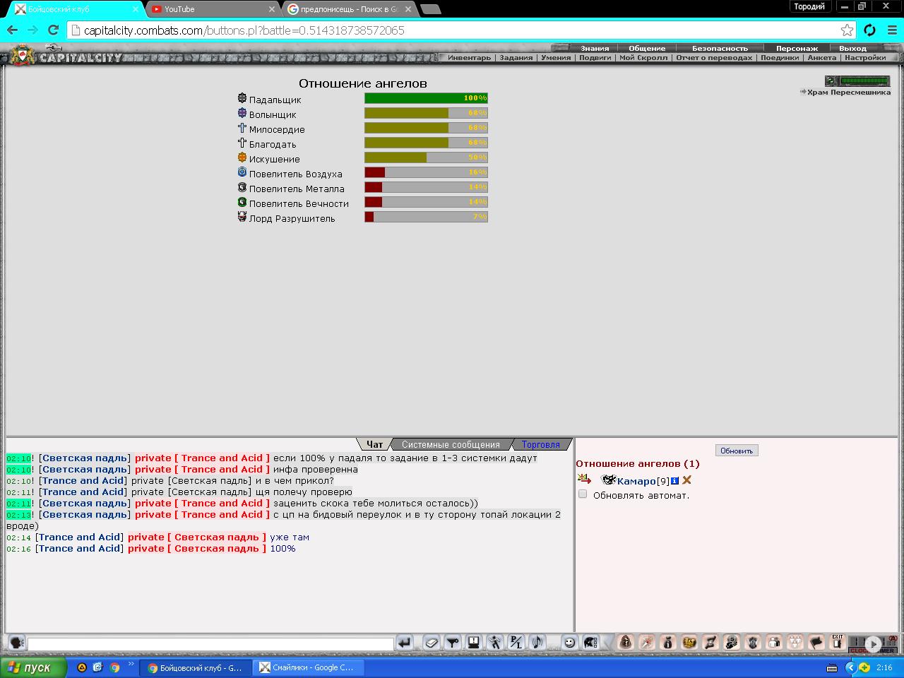The width and height of the screenshot is (904, 678).
Task: Go to Храм Пересмешника
Action: click(x=848, y=92)
